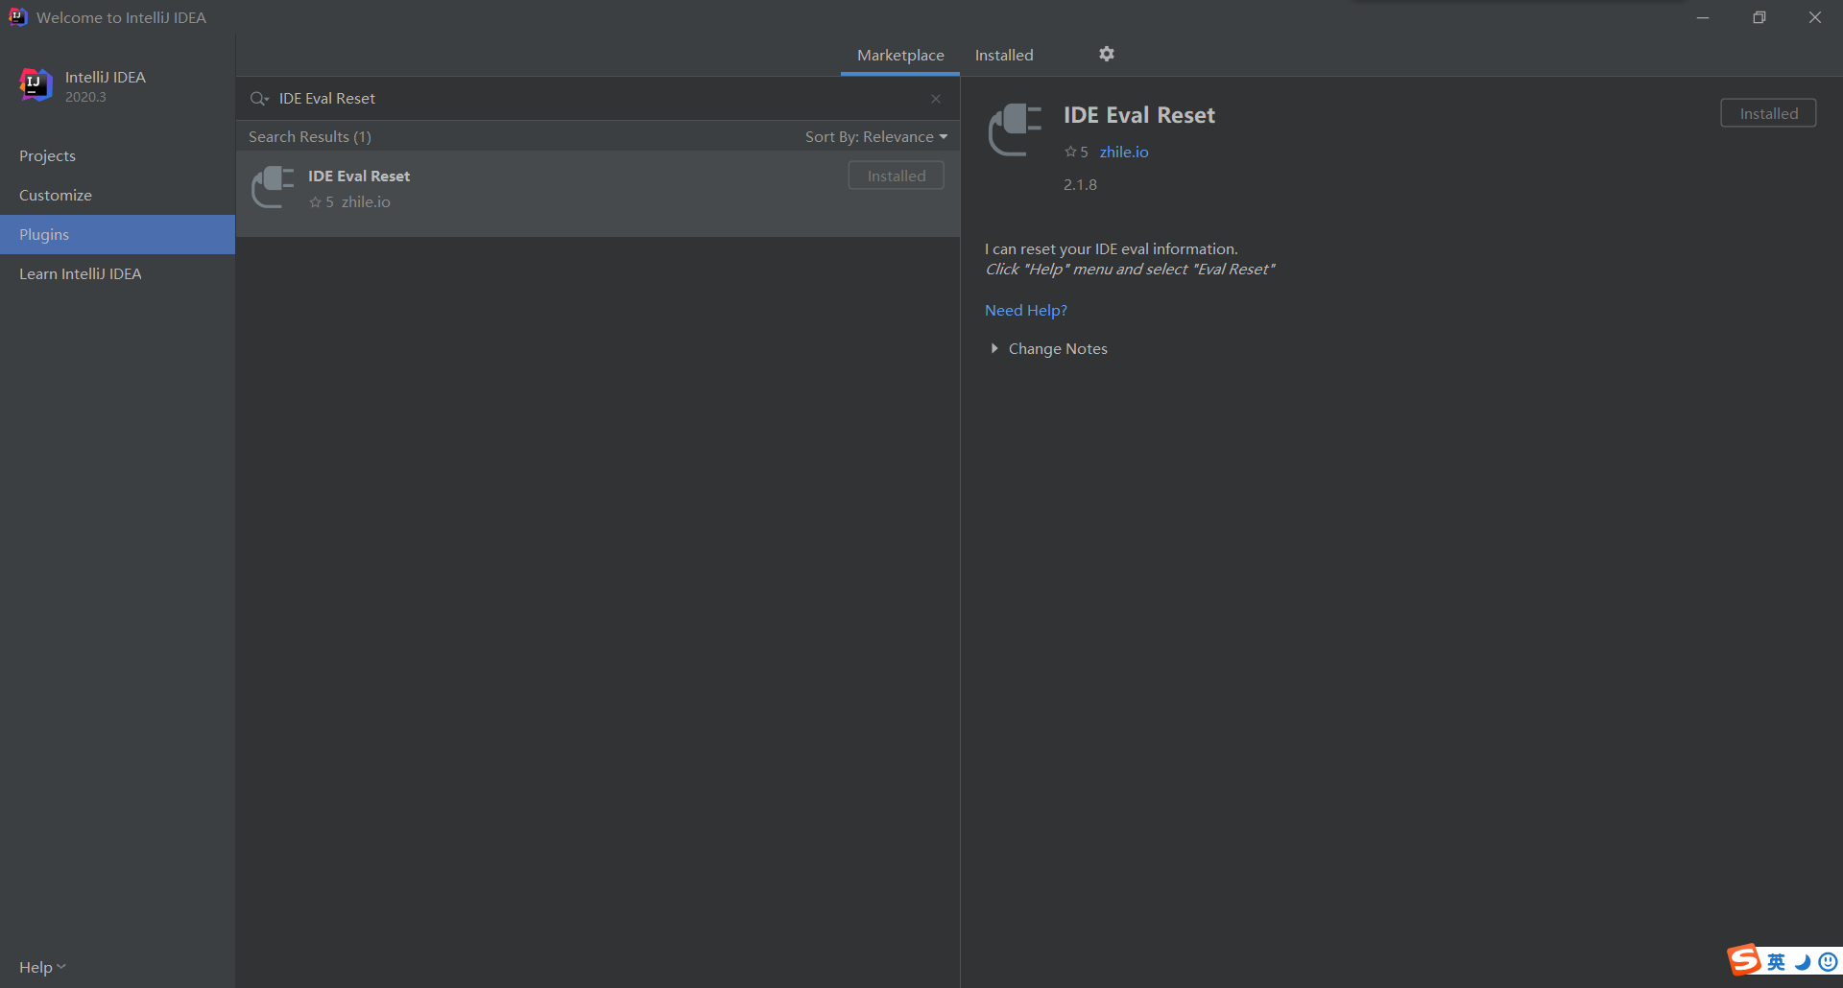Open Learn IntelliJ IDEA section
1843x988 pixels.
click(117, 273)
